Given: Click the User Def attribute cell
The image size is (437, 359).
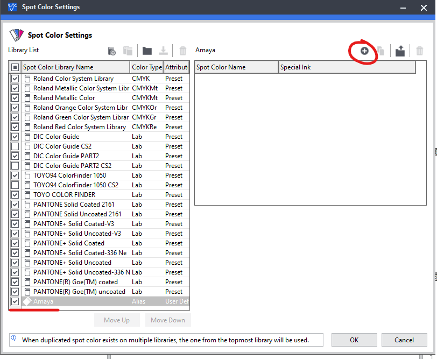Looking at the screenshot, I should click(x=177, y=301).
